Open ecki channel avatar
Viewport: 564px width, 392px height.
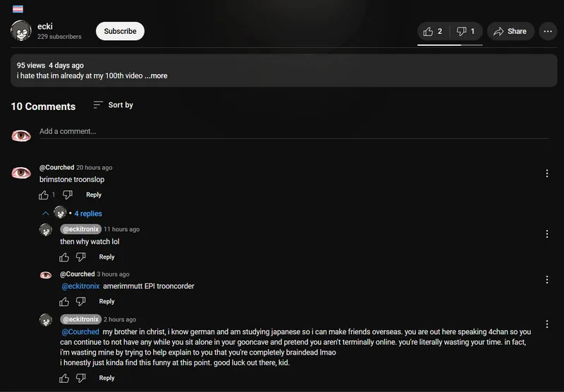click(x=21, y=31)
